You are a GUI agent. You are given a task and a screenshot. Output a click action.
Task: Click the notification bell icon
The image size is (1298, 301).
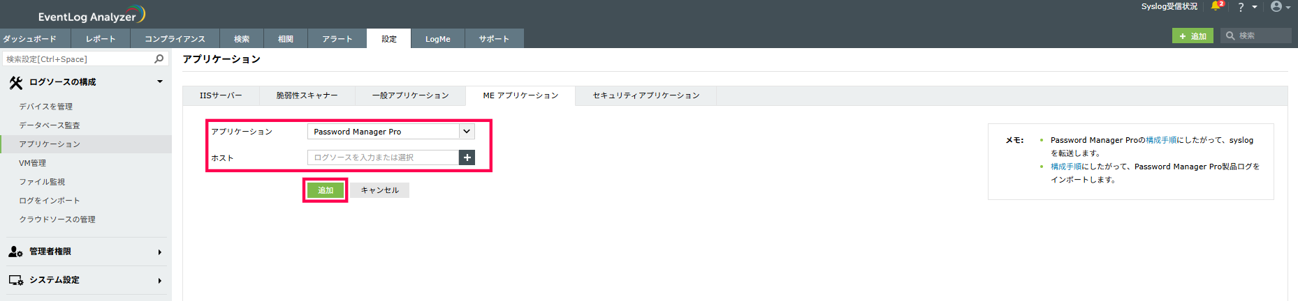(x=1216, y=6)
